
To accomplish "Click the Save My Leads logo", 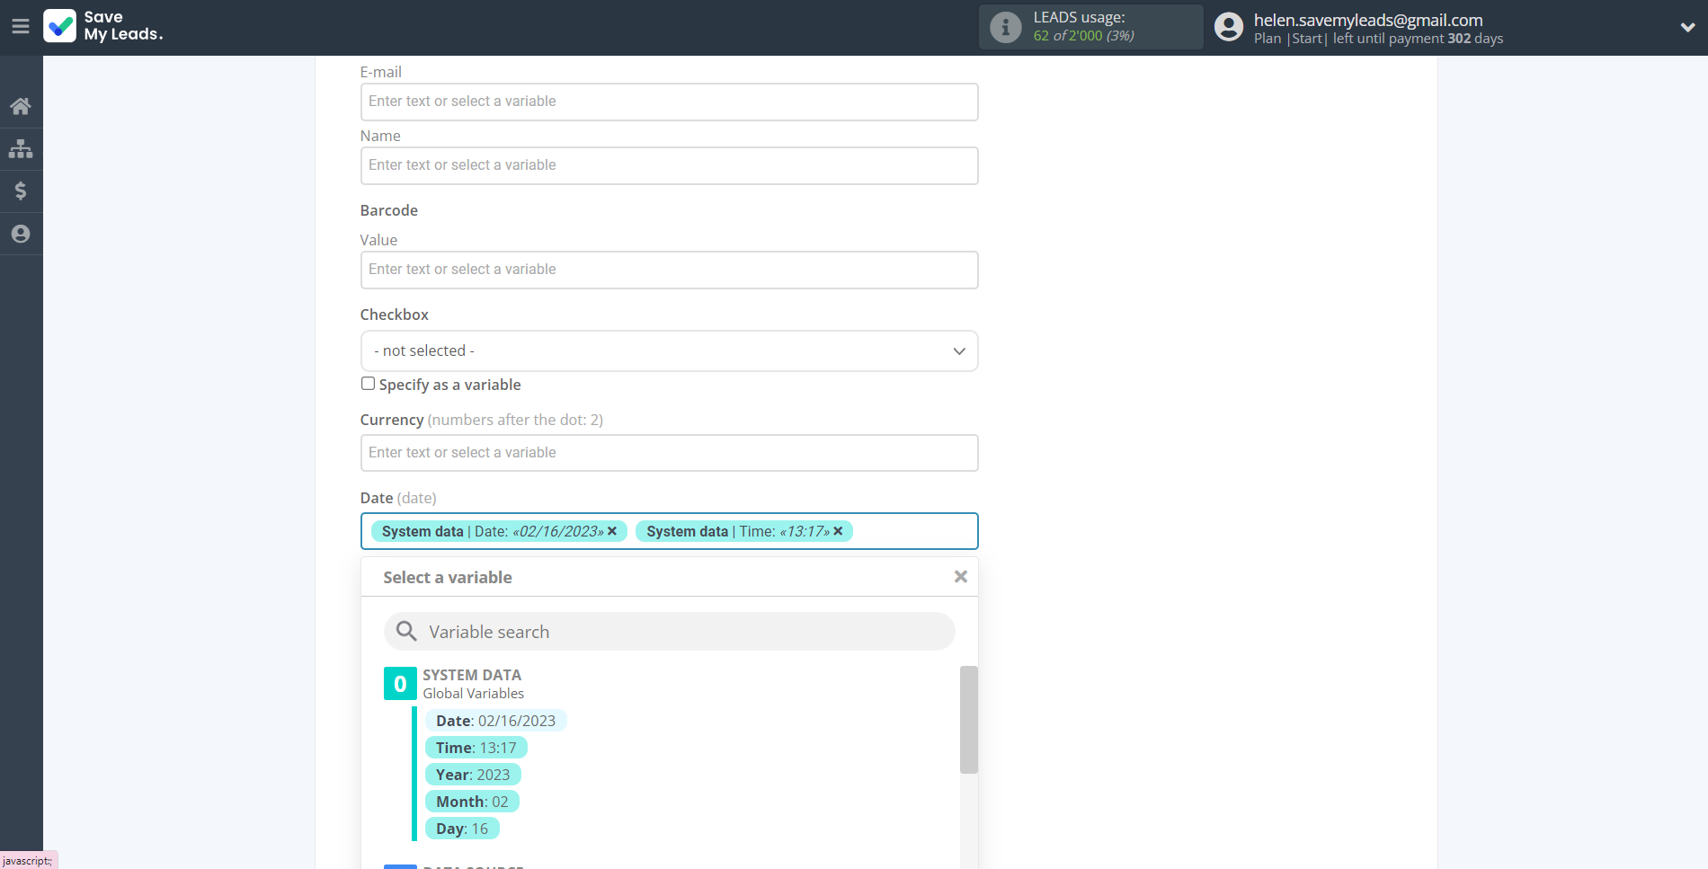I will coord(103,26).
